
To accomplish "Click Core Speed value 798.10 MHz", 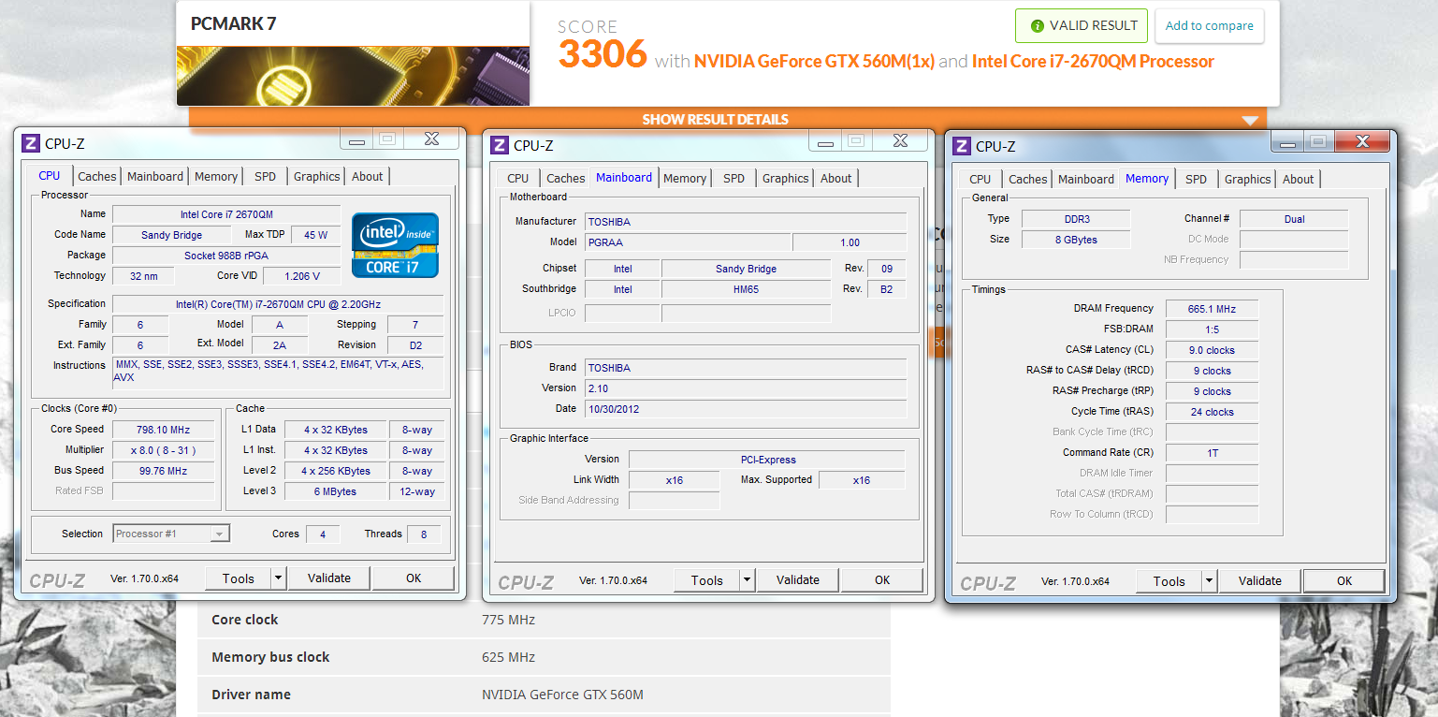I will coord(164,430).
